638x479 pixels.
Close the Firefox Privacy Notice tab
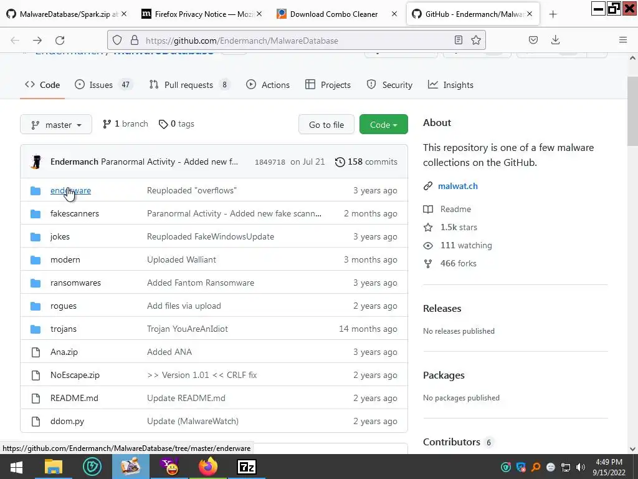click(x=259, y=14)
